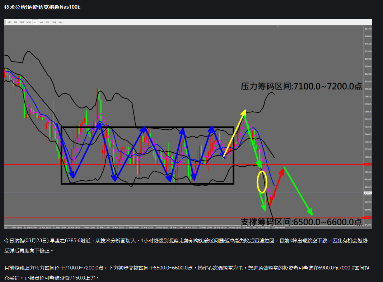Click time axis label 23 Mar 04:00
Screen dimensions: 383x282
tap(279, 227)
